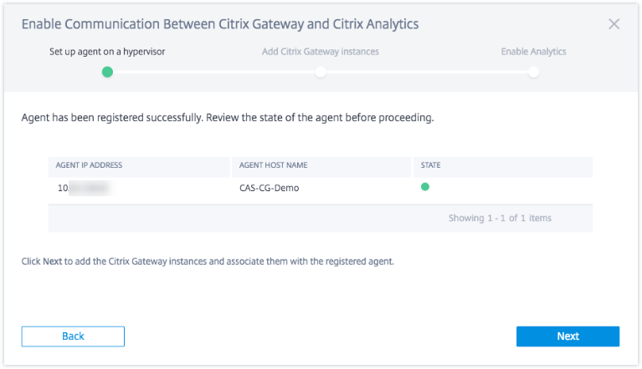This screenshot has width=642, height=369.
Task: Click the progress line between first two steps
Action: [x=213, y=72]
